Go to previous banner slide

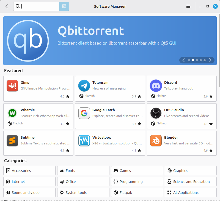(183, 60)
